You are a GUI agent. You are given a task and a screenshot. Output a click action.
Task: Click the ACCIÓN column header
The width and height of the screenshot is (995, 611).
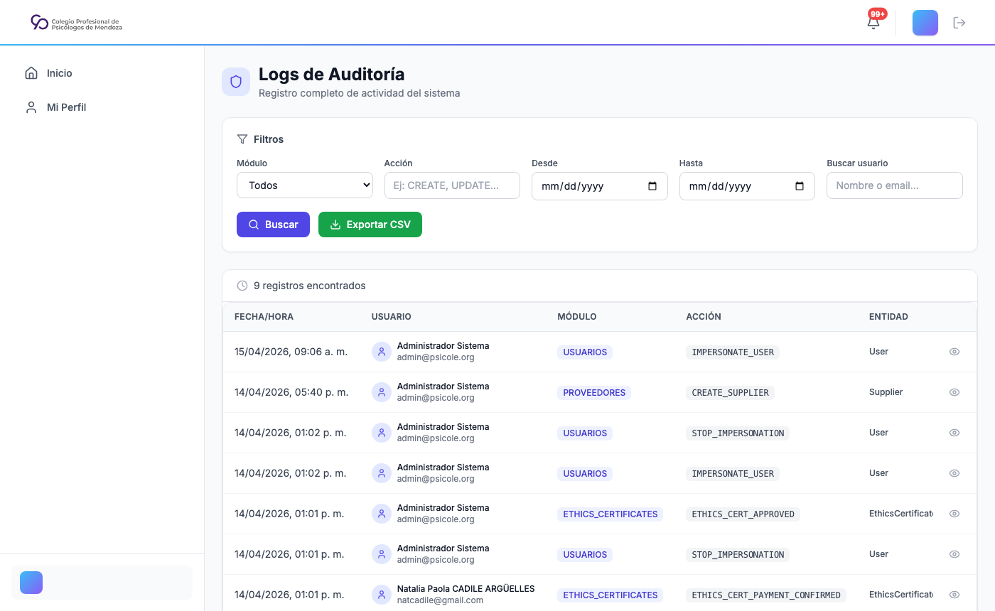[704, 317]
